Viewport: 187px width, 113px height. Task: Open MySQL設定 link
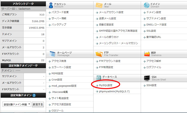(x=106, y=85)
